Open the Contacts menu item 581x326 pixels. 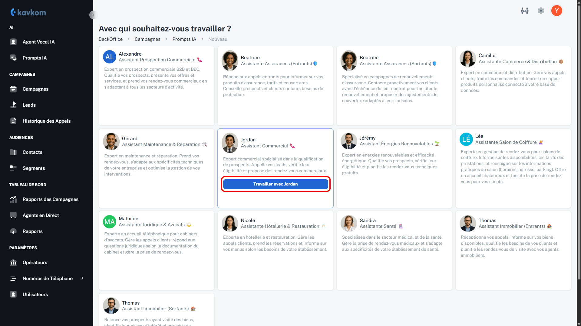pyautogui.click(x=32, y=152)
